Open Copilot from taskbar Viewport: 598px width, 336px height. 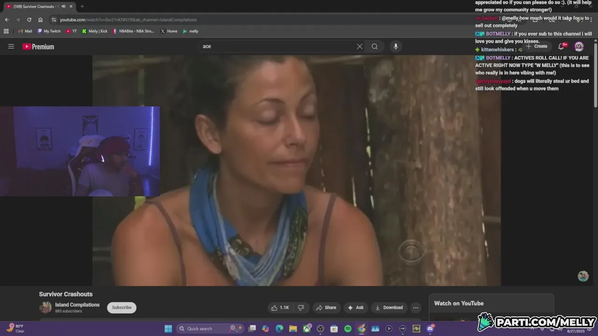[x=266, y=329]
